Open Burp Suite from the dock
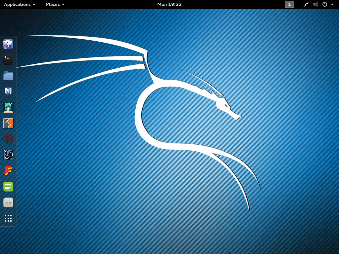Screen dimensions: 339x254 [x=8, y=123]
